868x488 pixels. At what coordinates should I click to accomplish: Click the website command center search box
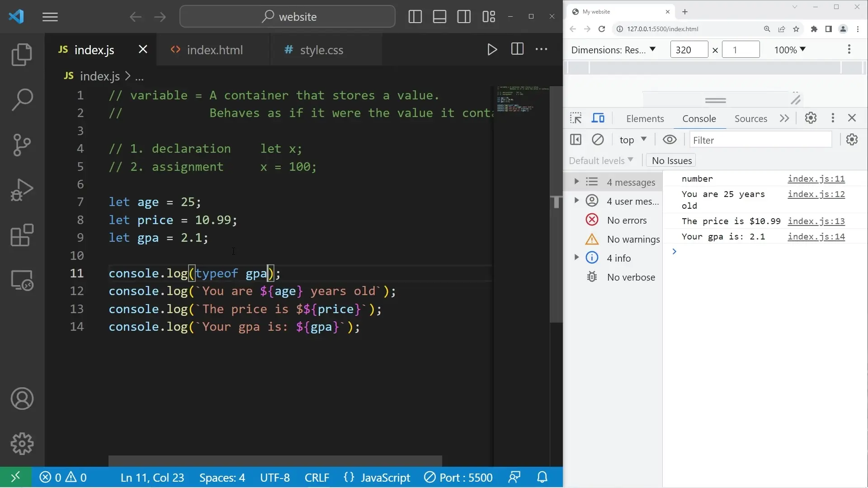(x=288, y=17)
